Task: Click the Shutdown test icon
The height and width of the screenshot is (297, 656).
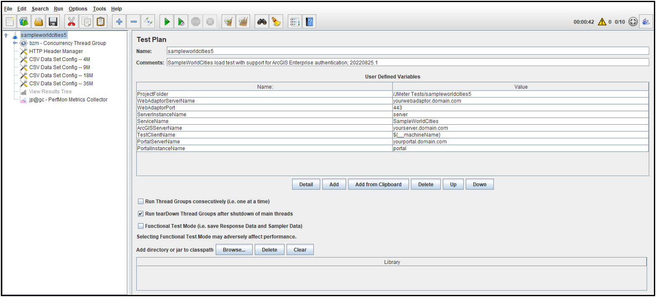Action: coord(210,21)
